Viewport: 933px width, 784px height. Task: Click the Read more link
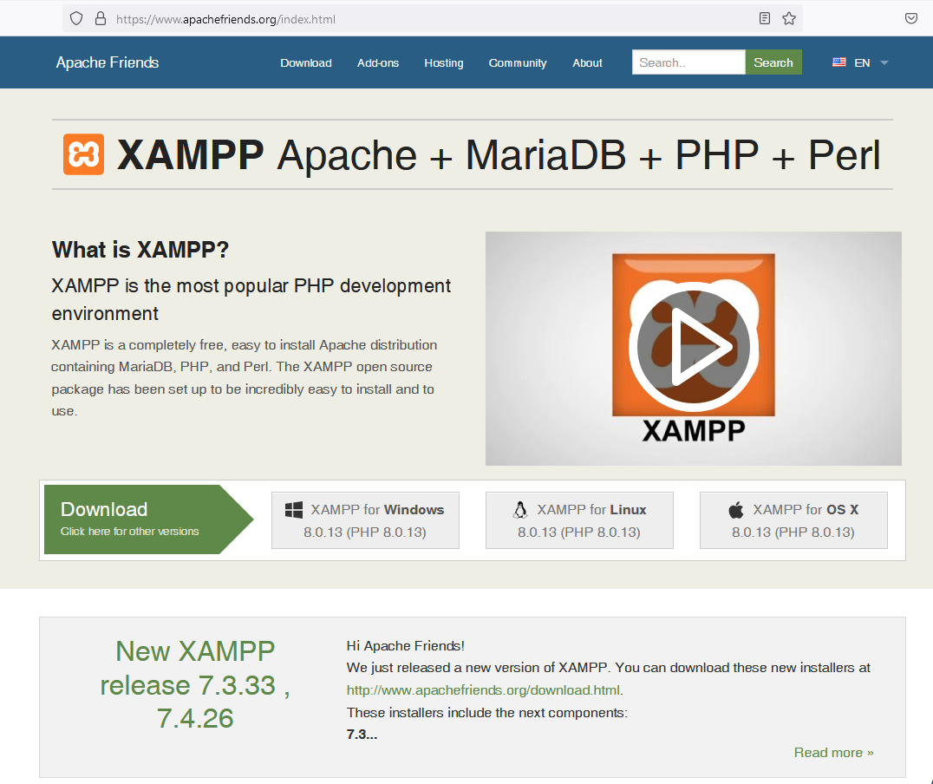[x=833, y=753]
